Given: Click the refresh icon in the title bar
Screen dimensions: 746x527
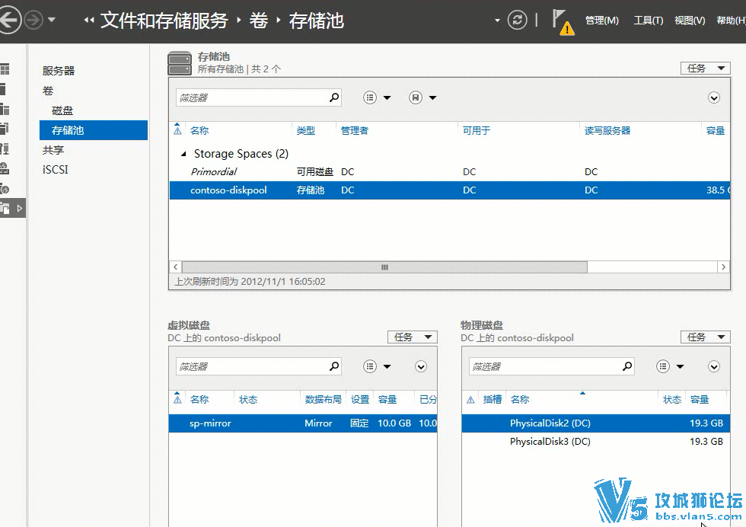Looking at the screenshot, I should (518, 21).
